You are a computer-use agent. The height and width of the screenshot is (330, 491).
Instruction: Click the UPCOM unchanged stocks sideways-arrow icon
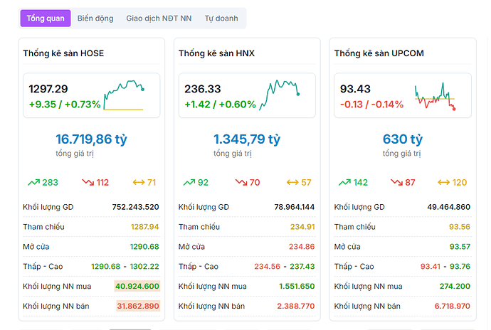(444, 183)
